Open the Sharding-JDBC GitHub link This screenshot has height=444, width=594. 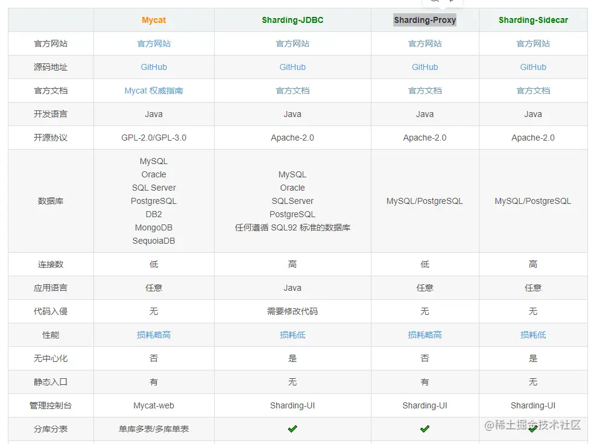(292, 67)
